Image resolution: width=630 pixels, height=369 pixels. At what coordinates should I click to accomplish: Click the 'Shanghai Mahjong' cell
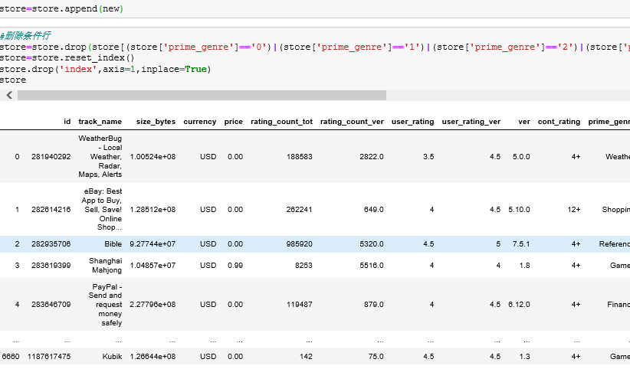coord(105,266)
